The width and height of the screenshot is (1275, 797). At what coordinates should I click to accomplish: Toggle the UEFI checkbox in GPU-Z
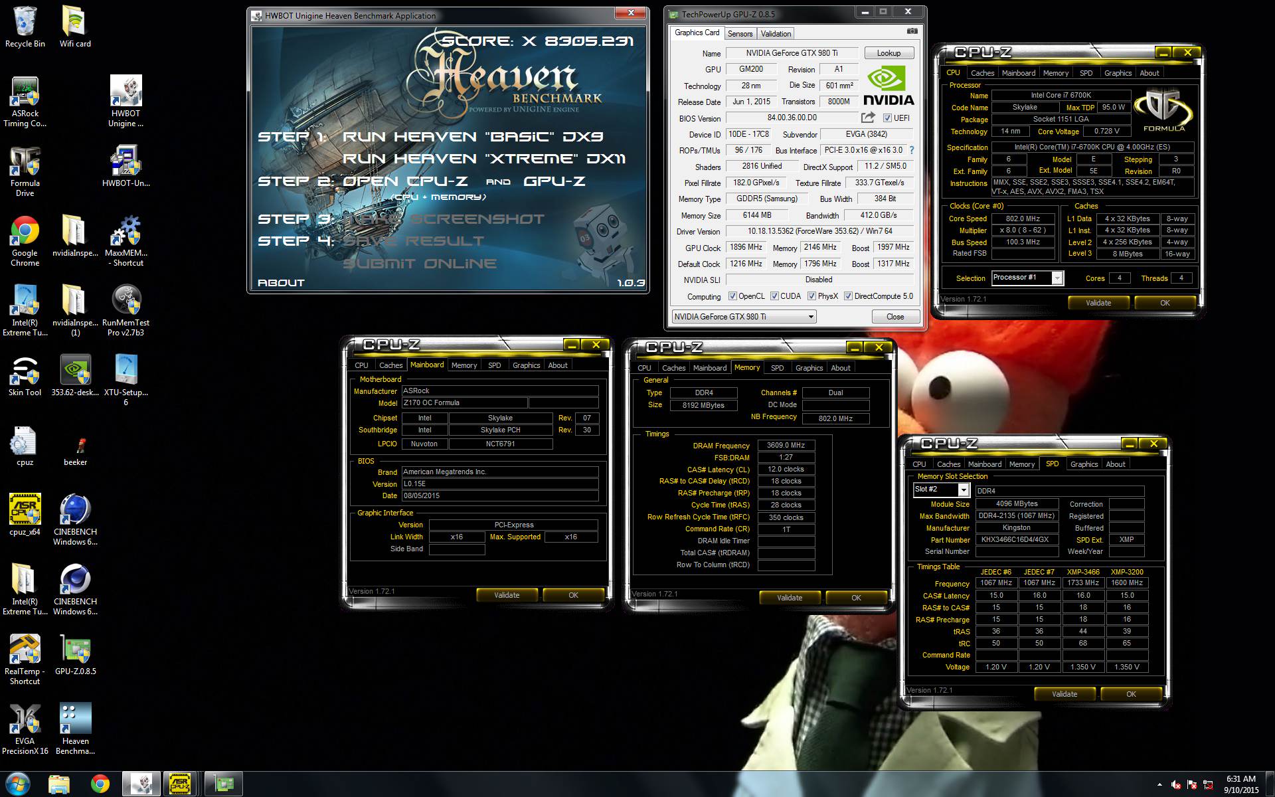coord(887,118)
